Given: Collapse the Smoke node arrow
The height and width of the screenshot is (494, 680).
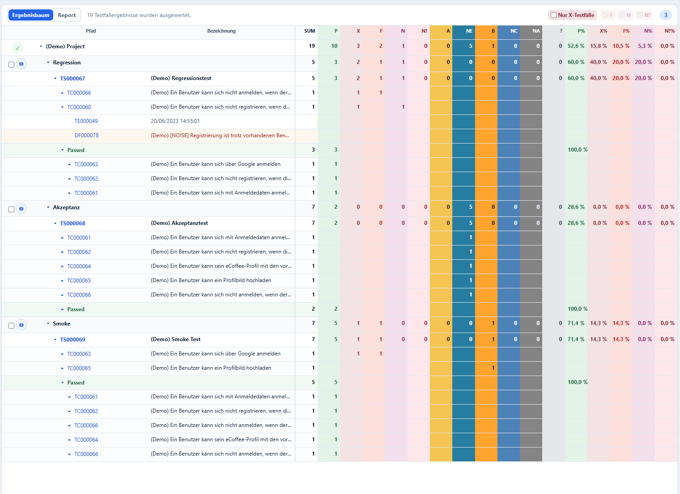Looking at the screenshot, I should [48, 324].
